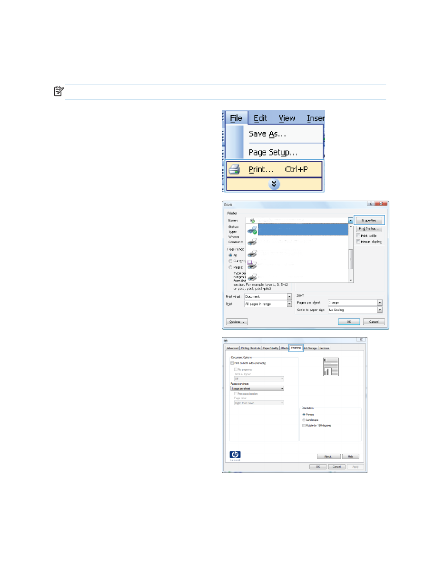Expand the File menu with double-chevron icon
The width and height of the screenshot is (425, 565).
[x=274, y=184]
